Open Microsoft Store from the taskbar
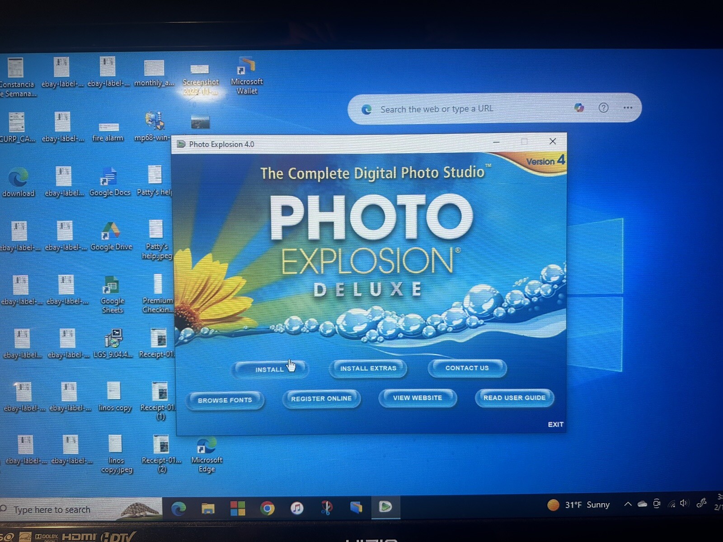Viewport: 723px width, 542px height. pos(238,508)
